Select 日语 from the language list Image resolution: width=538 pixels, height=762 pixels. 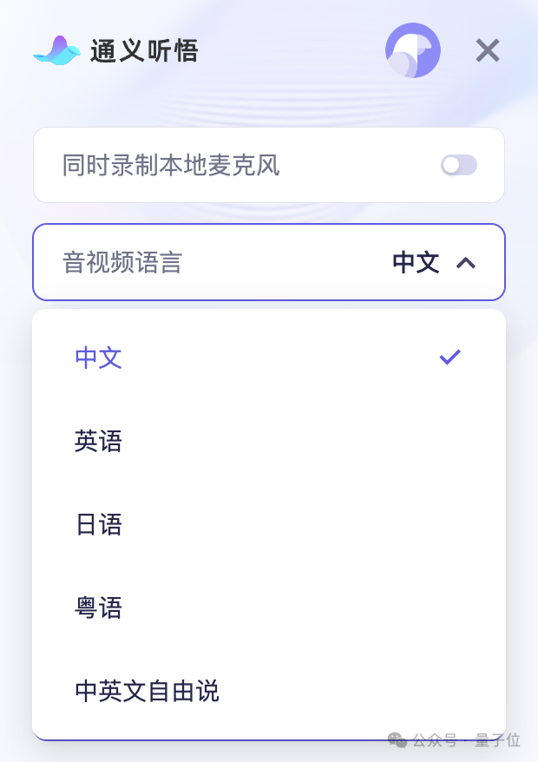click(x=98, y=524)
